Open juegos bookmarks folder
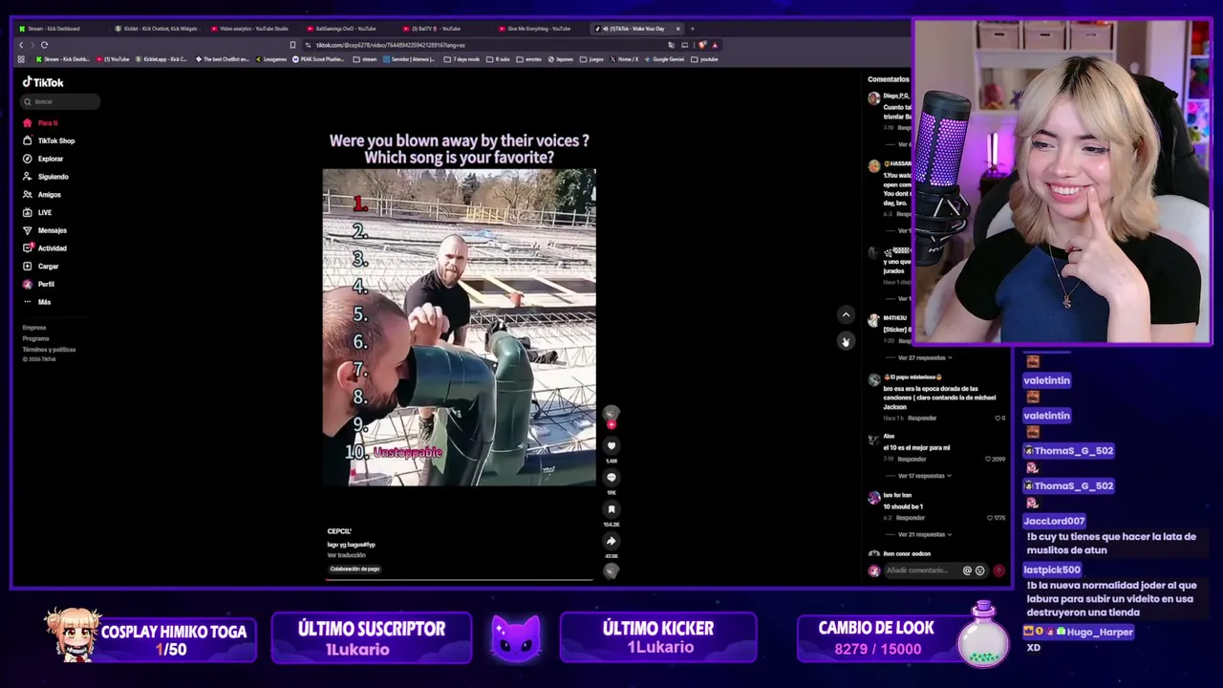Screen dimensions: 1223x688 tap(591, 59)
